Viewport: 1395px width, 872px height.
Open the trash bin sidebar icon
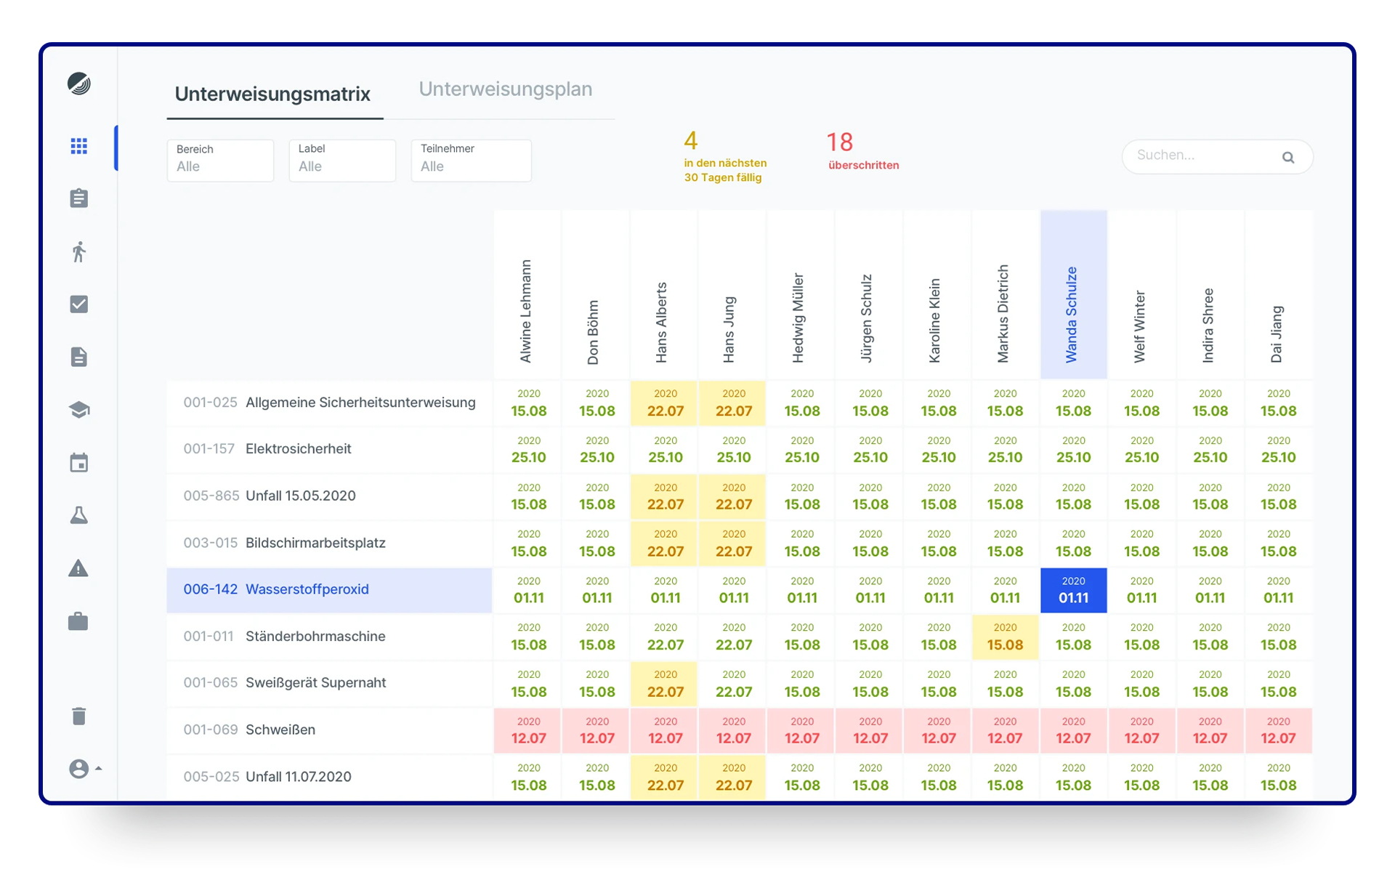[78, 716]
